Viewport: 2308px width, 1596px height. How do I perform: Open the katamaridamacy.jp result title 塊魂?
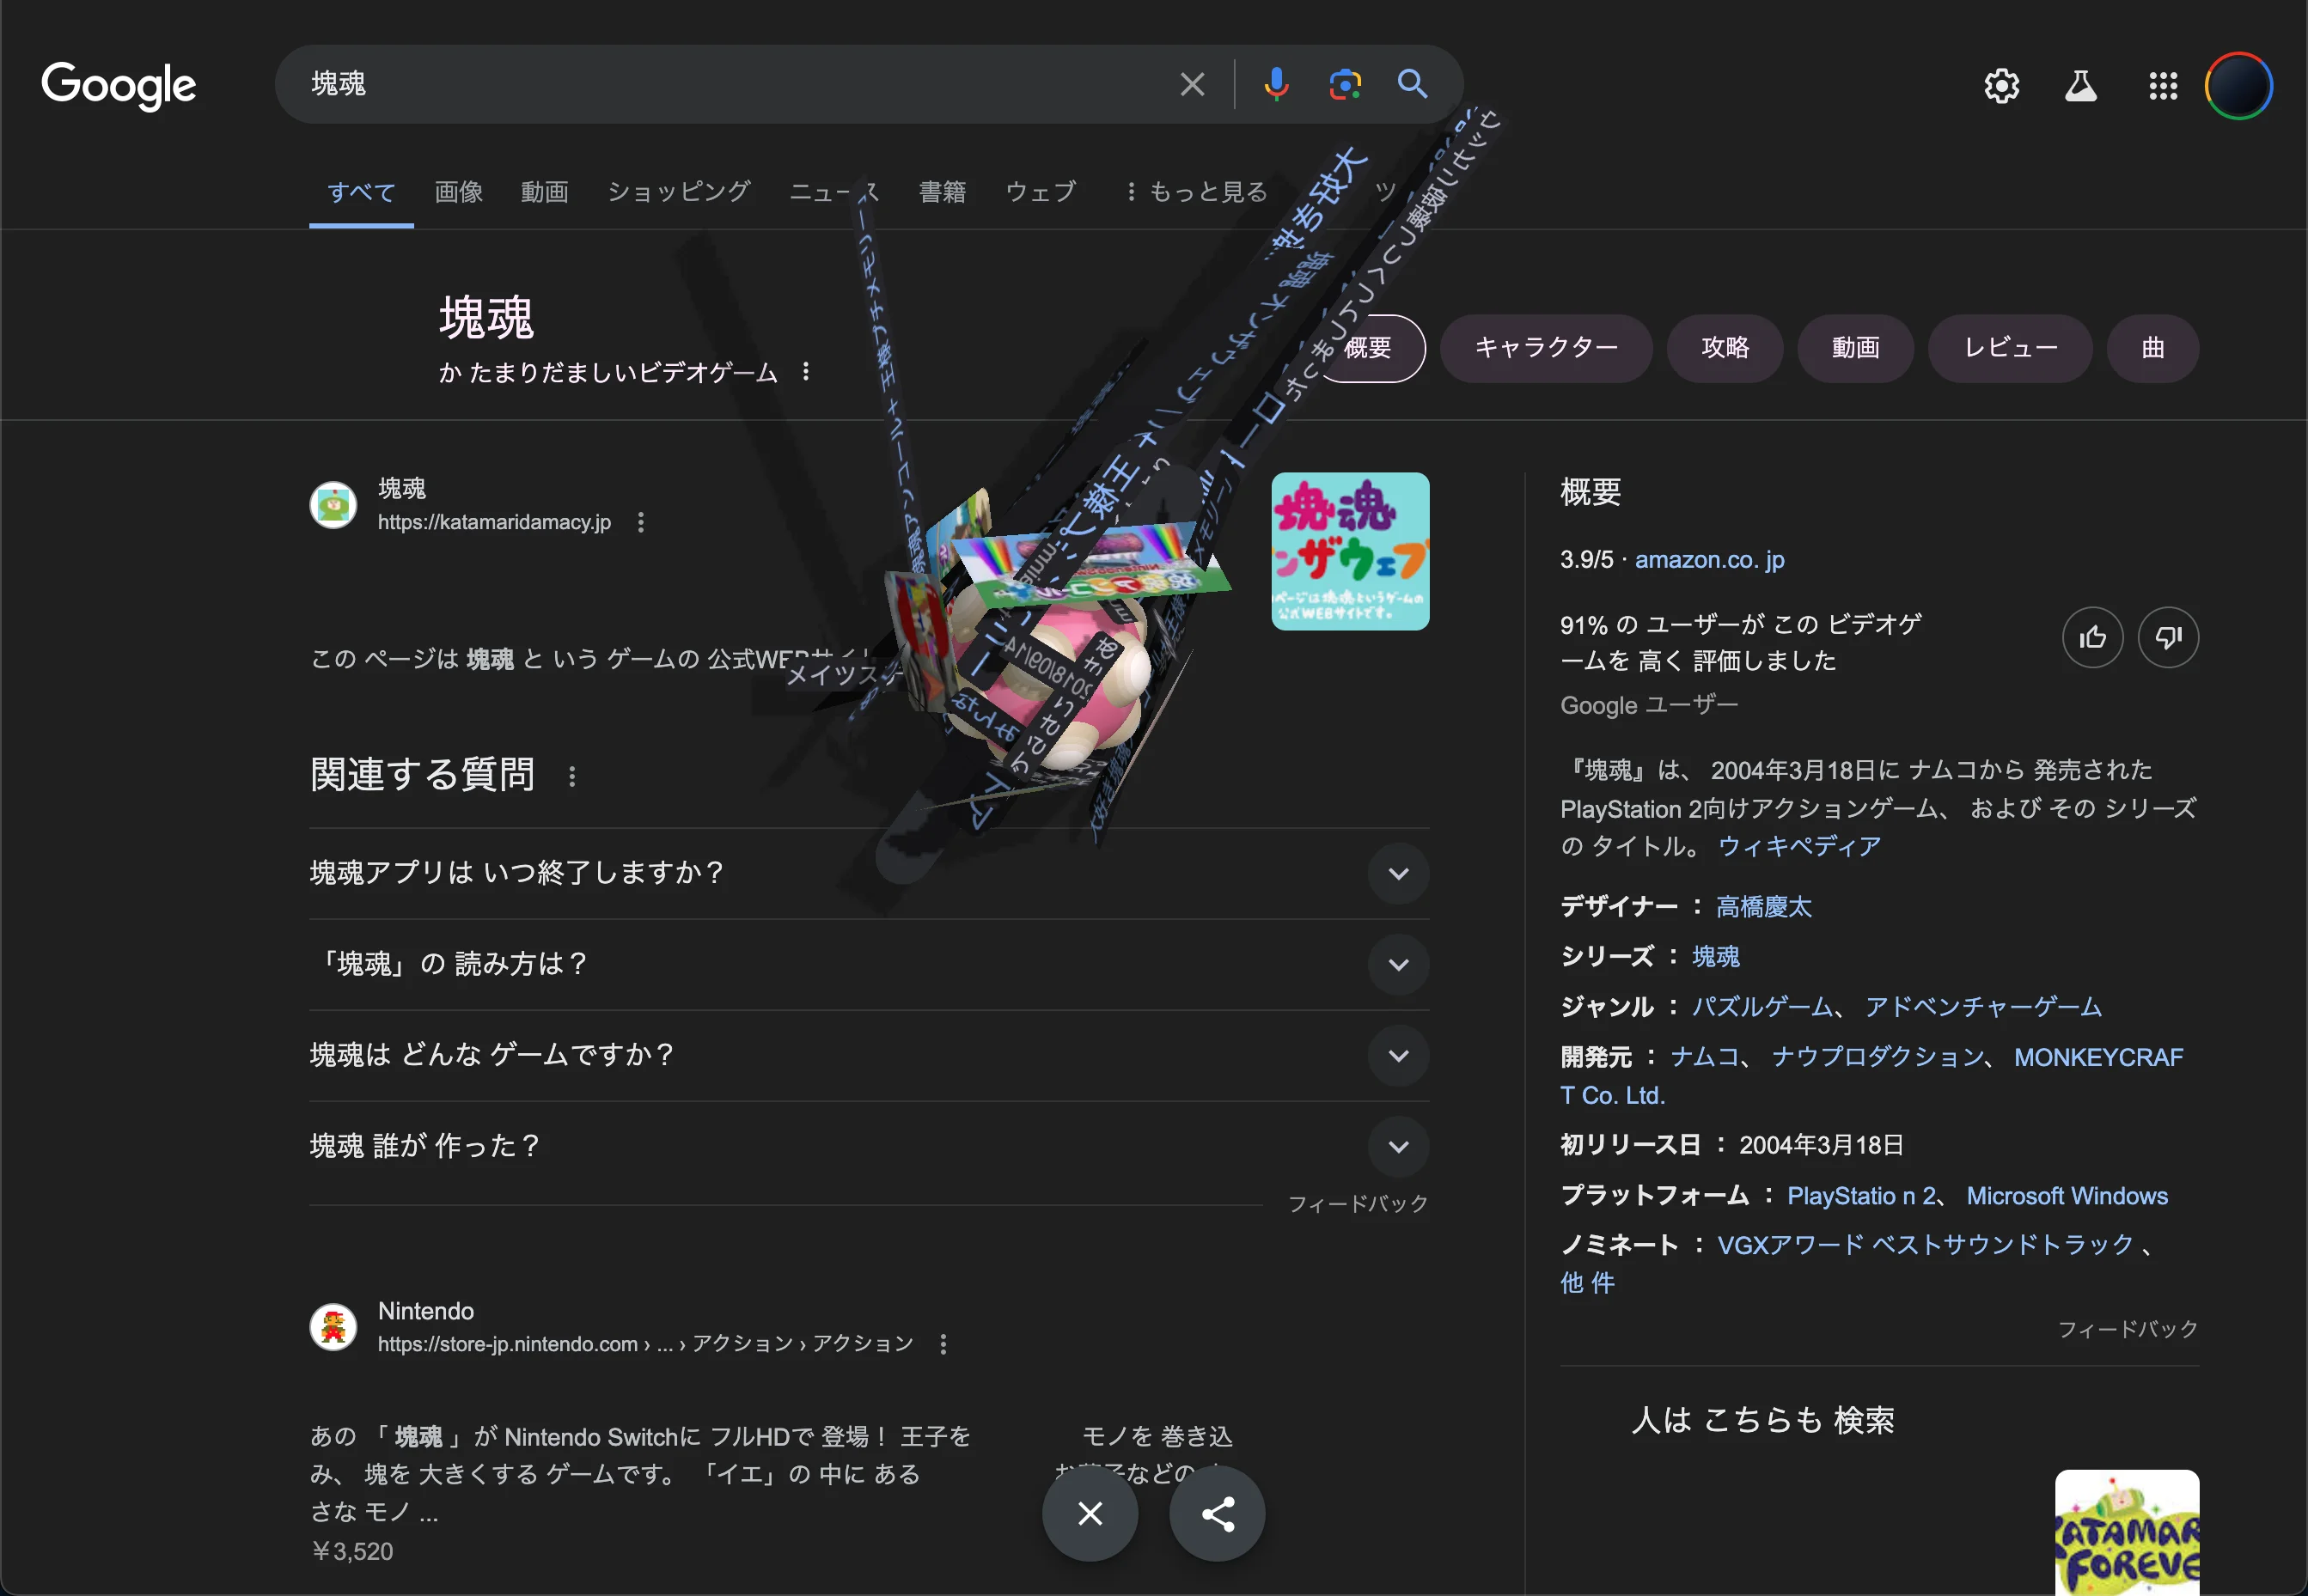[x=401, y=488]
